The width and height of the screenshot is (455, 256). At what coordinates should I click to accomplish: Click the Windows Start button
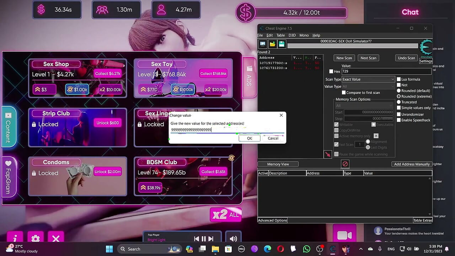pos(109,249)
